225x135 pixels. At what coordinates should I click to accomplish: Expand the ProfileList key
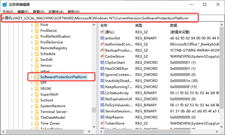(x=32, y=31)
